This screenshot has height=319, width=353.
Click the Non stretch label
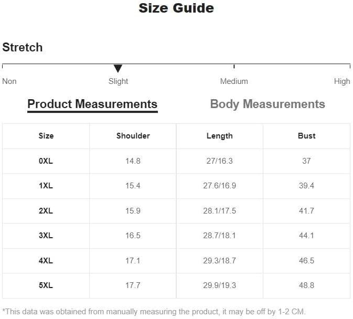pyautogui.click(x=9, y=81)
